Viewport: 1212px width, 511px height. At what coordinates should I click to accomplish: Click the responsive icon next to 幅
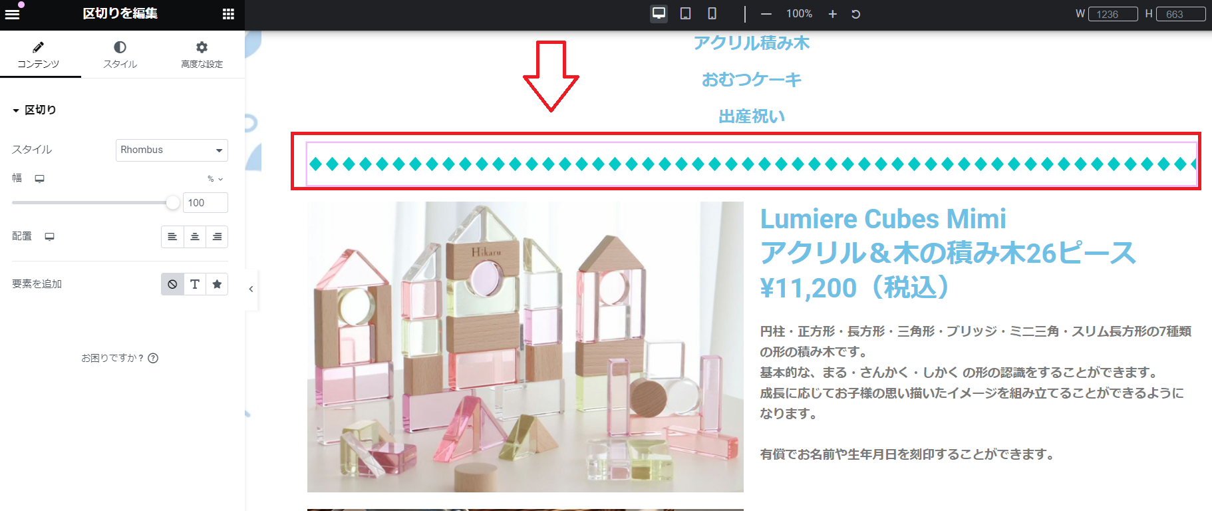tap(40, 178)
